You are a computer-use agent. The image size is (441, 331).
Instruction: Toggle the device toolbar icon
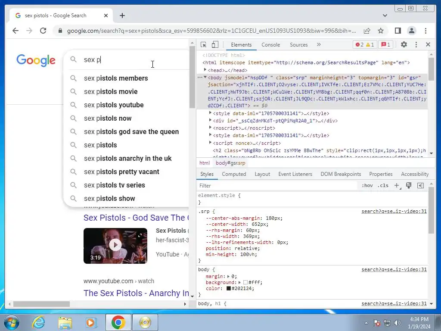click(215, 45)
